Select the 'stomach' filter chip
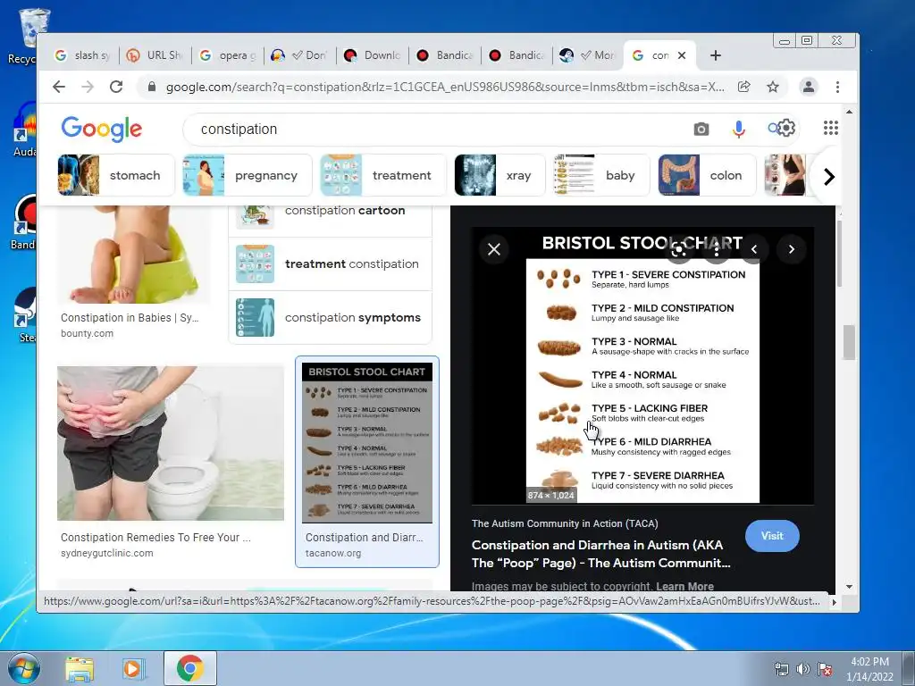The image size is (915, 686). pyautogui.click(x=115, y=175)
